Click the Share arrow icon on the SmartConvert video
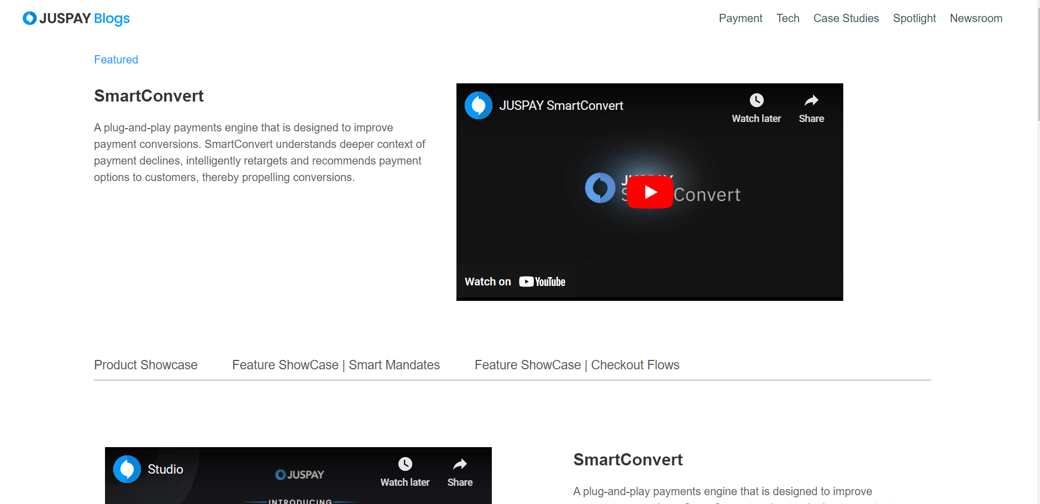Viewport: 1040px width, 504px height. (x=811, y=100)
